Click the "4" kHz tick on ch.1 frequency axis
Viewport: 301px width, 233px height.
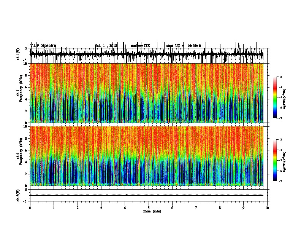click(27, 99)
